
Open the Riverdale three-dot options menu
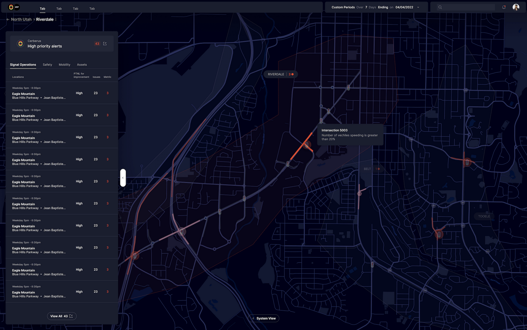[x=56, y=19]
